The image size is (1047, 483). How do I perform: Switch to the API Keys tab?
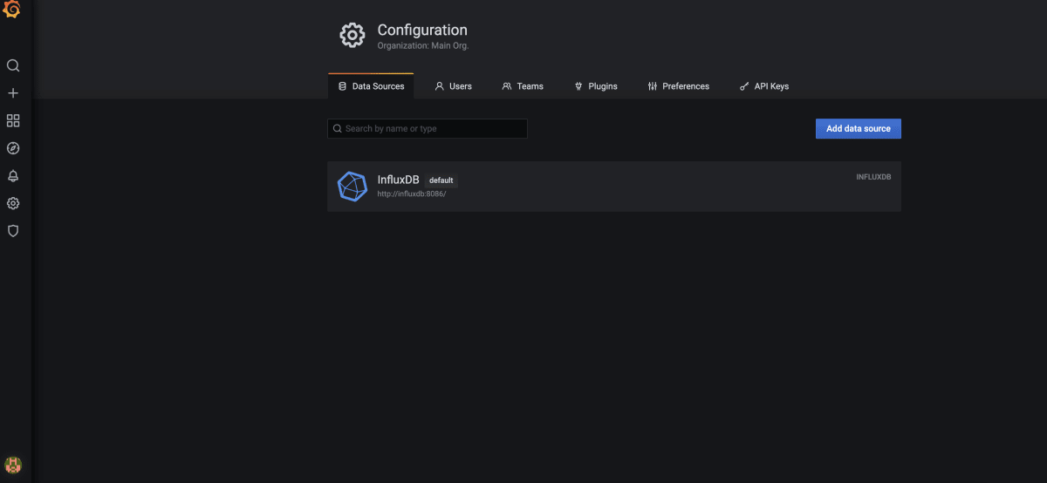[764, 86]
